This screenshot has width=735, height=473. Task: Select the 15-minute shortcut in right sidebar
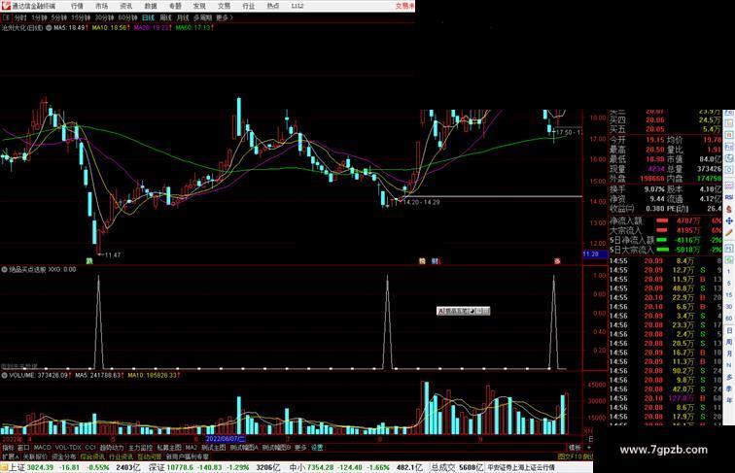click(x=729, y=295)
